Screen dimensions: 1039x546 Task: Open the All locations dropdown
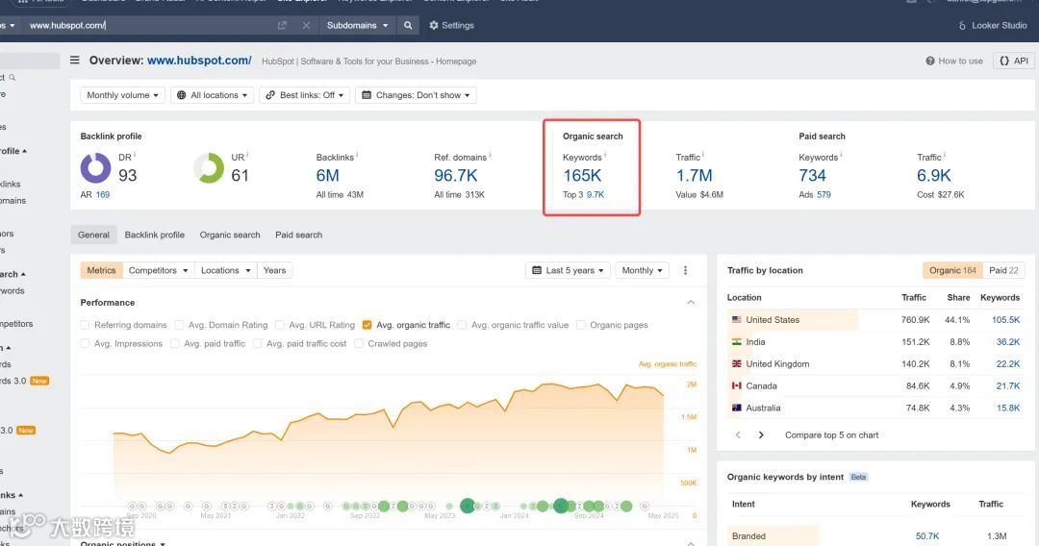pyautogui.click(x=212, y=95)
